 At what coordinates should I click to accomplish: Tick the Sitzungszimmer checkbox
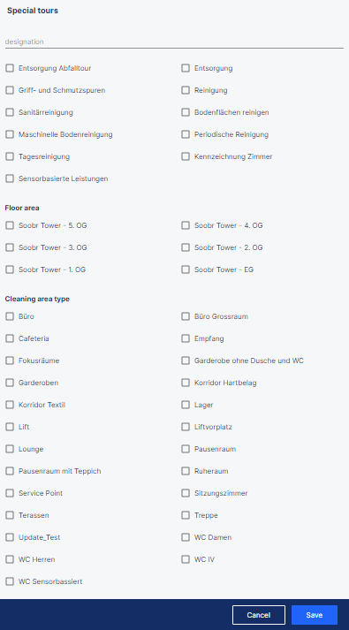point(186,493)
